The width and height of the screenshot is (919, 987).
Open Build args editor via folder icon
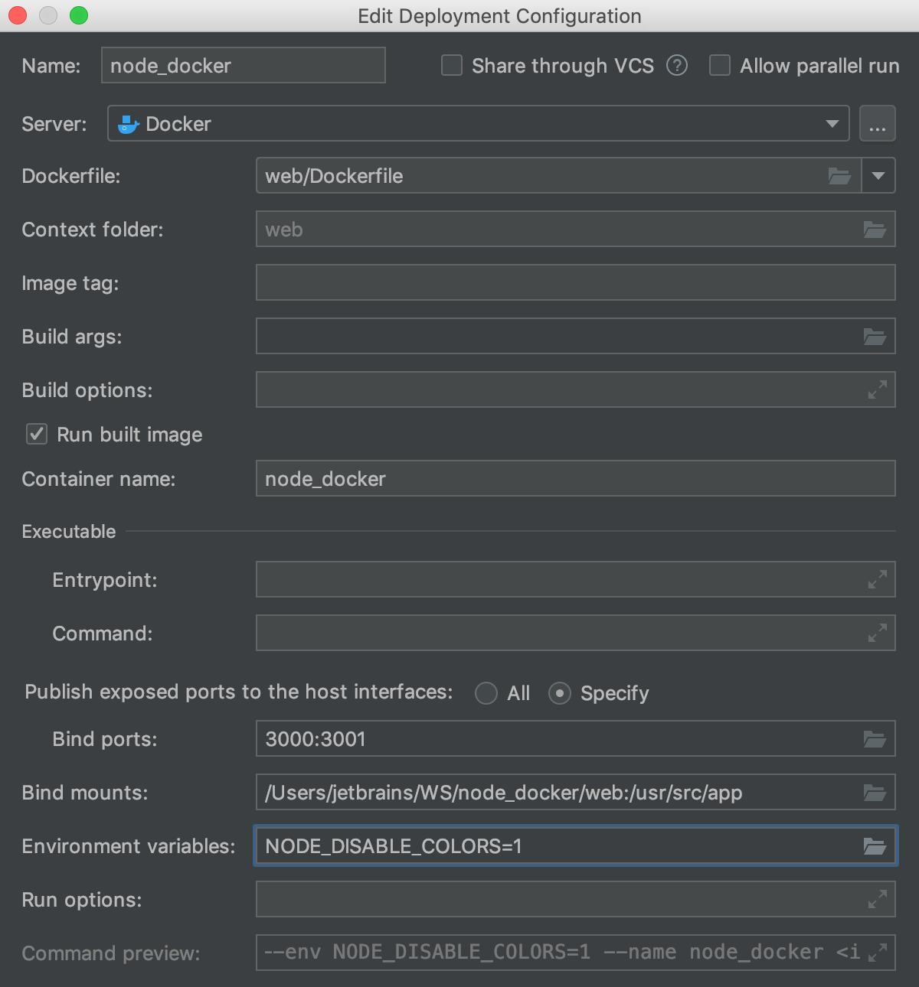[875, 337]
